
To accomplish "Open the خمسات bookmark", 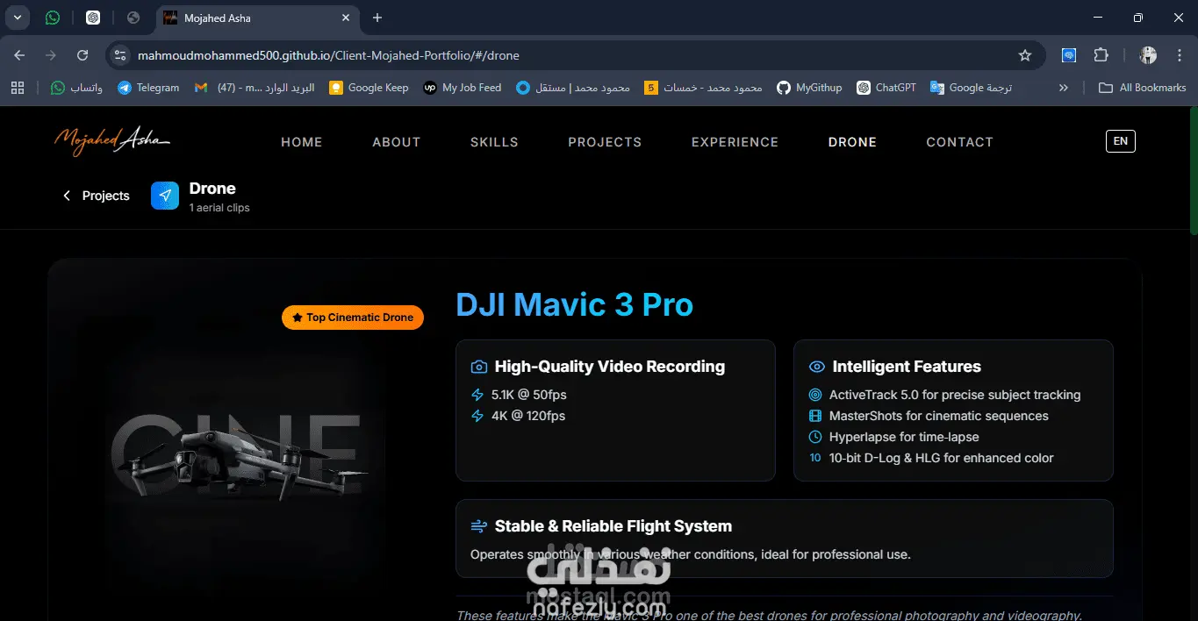I will [x=703, y=88].
